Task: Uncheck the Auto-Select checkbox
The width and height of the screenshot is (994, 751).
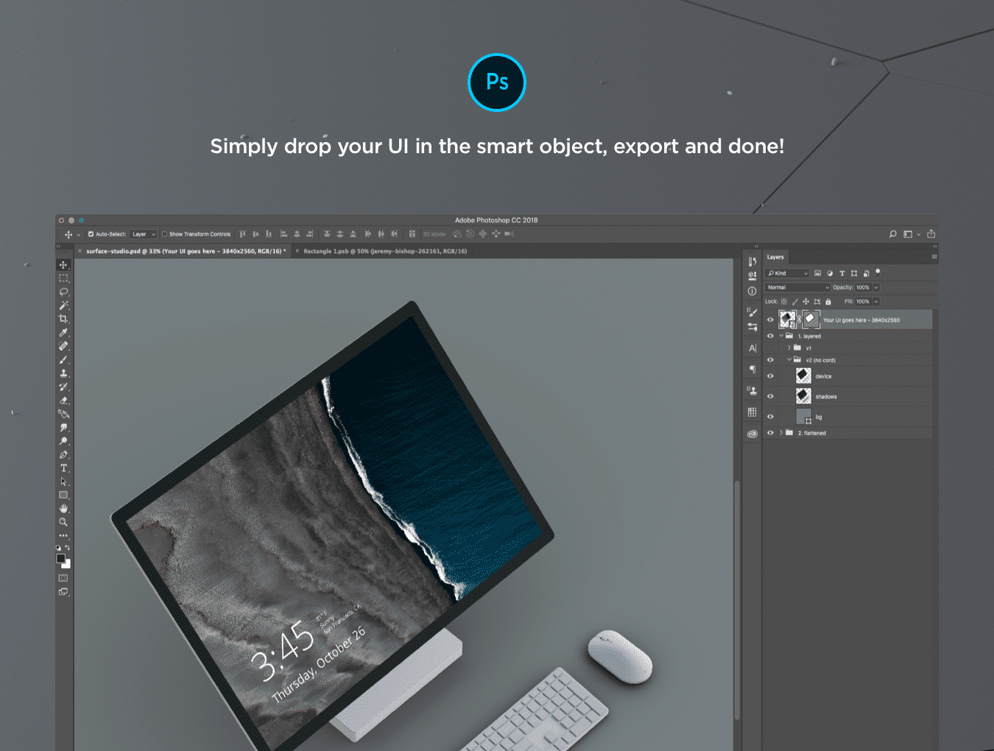Action: (x=91, y=234)
